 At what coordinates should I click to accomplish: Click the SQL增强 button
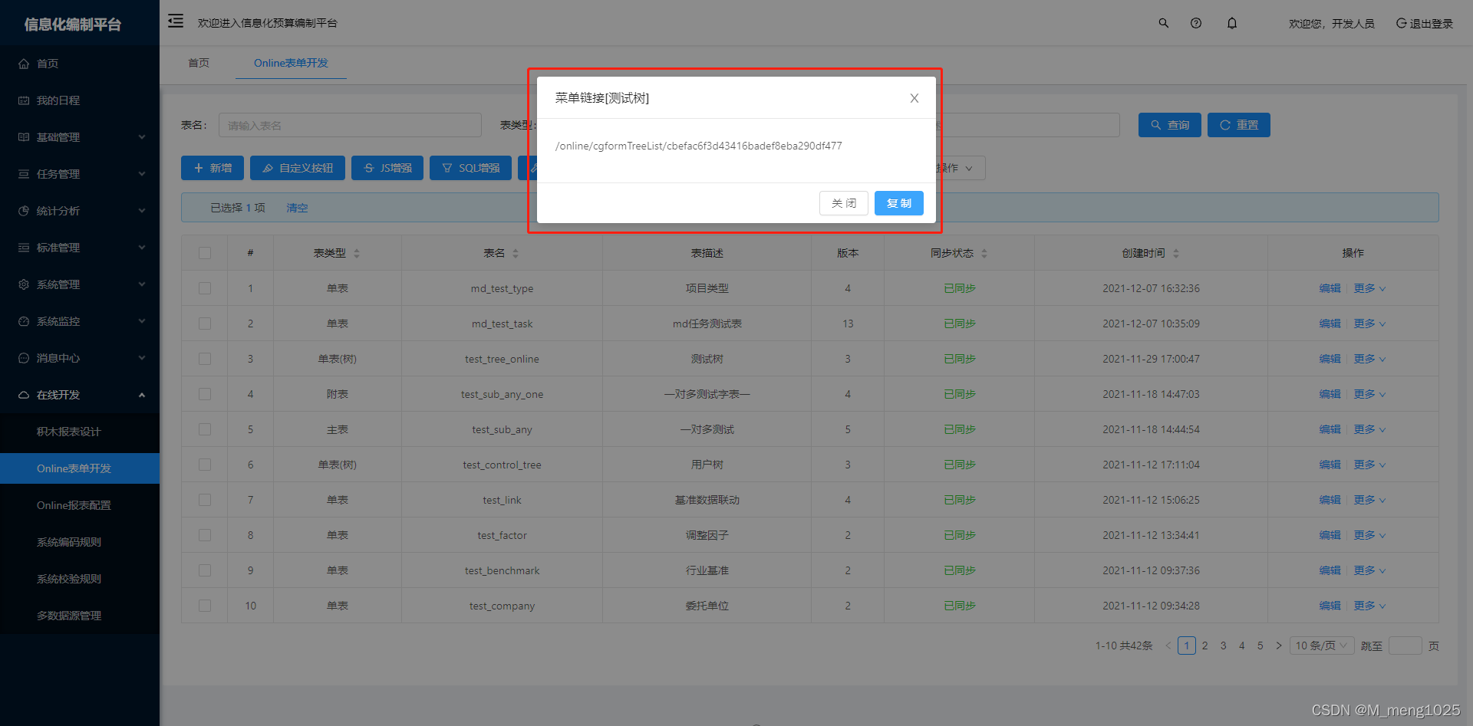(470, 168)
